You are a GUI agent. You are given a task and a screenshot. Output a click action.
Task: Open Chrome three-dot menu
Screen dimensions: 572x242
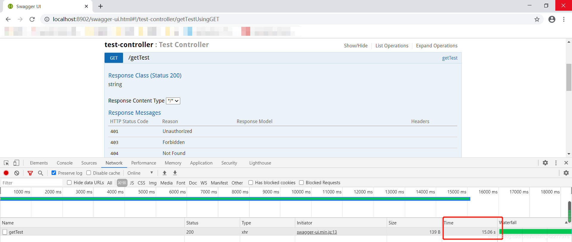564,19
